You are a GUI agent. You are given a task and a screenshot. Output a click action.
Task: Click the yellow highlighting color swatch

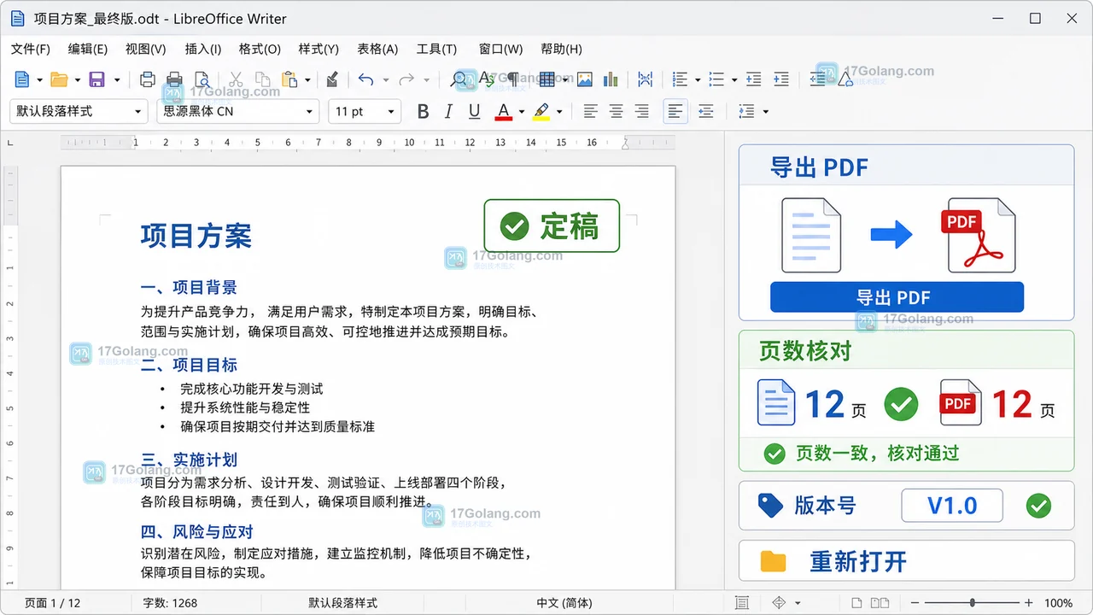tap(541, 111)
